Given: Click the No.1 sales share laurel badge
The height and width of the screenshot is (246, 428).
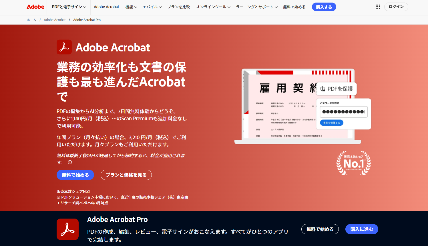Looking at the screenshot, I should click(354, 163).
